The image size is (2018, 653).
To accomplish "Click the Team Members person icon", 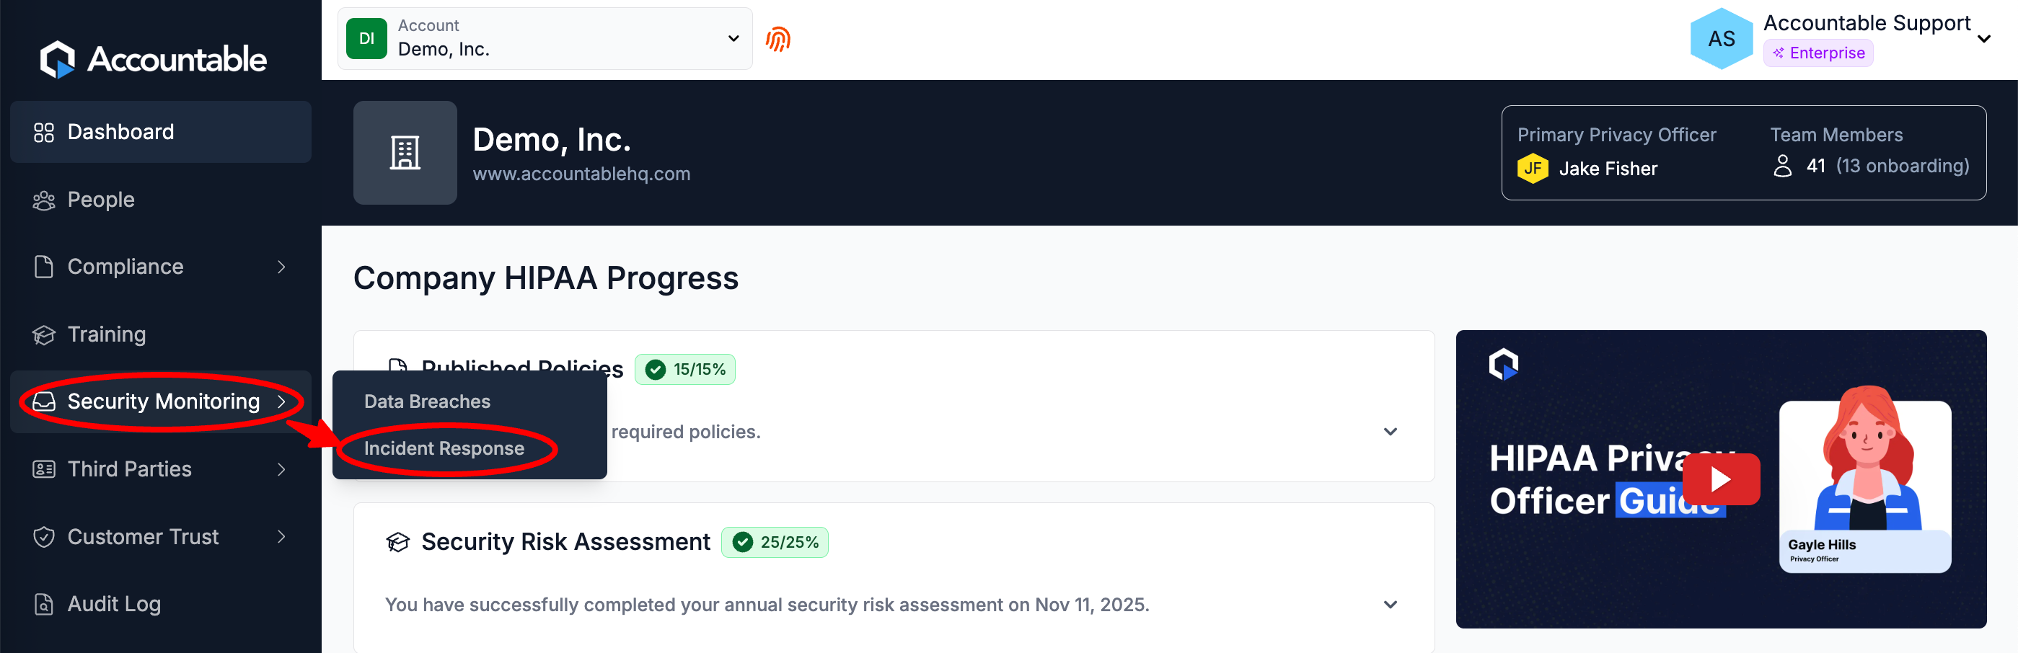I will pos(1782,166).
